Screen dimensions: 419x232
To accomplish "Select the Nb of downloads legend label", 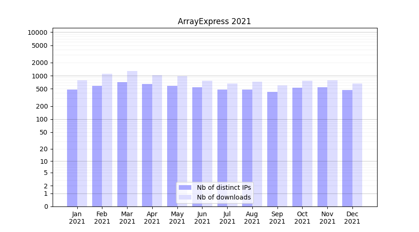I will point(223,197).
